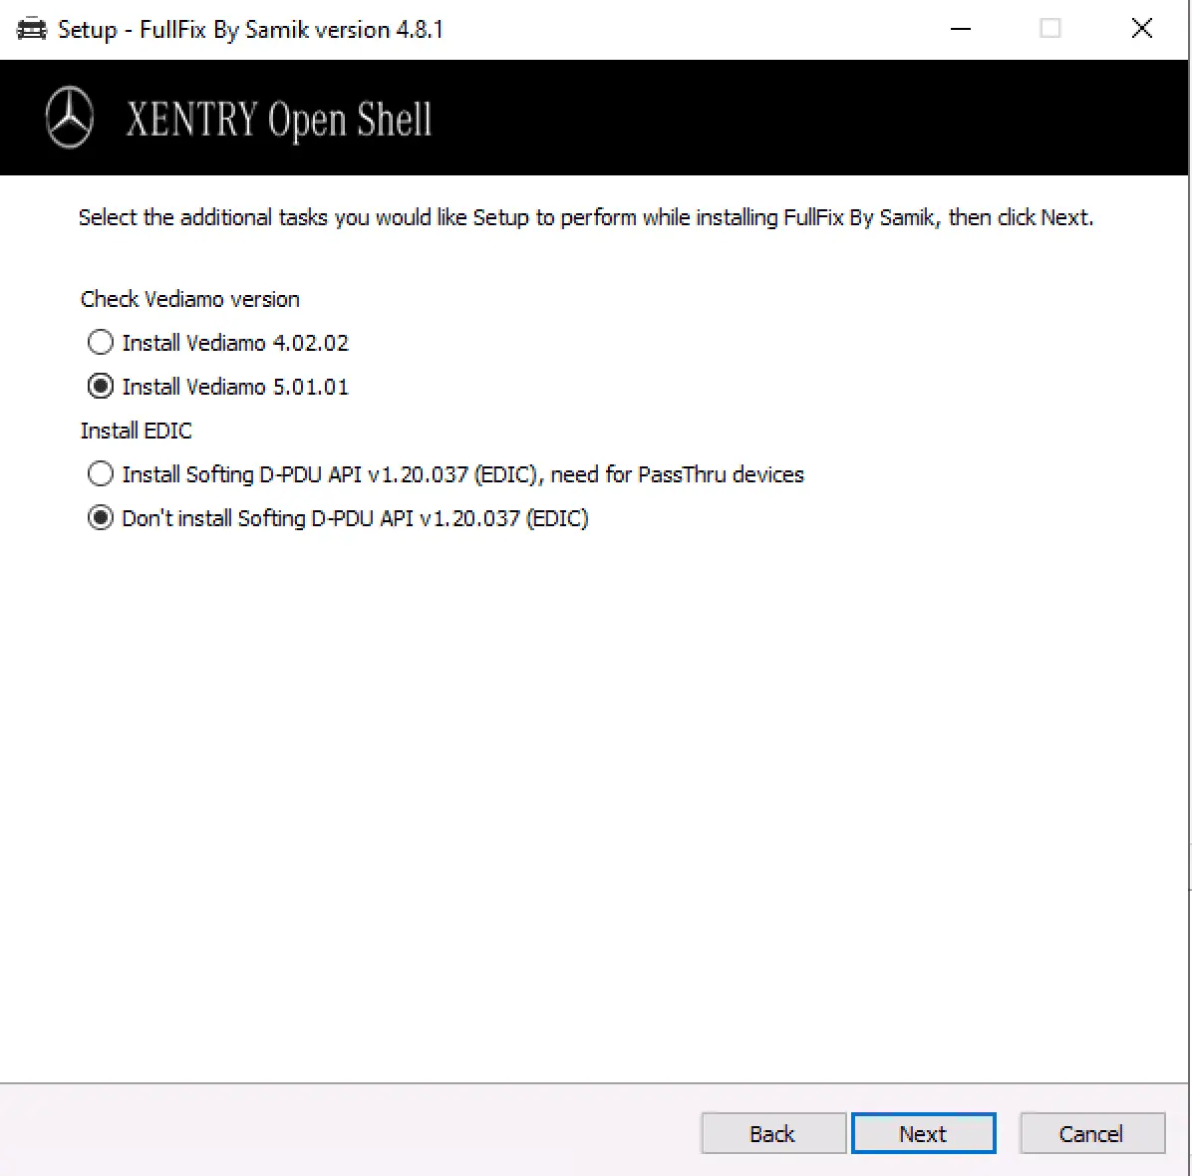Click the greyed-out maximize window button

[1050, 29]
